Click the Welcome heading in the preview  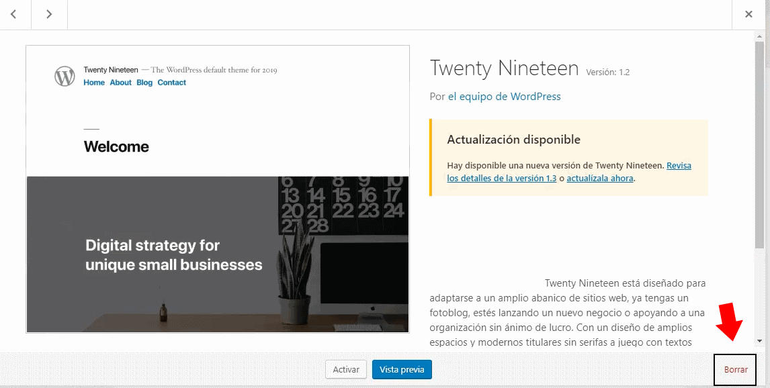tap(116, 146)
